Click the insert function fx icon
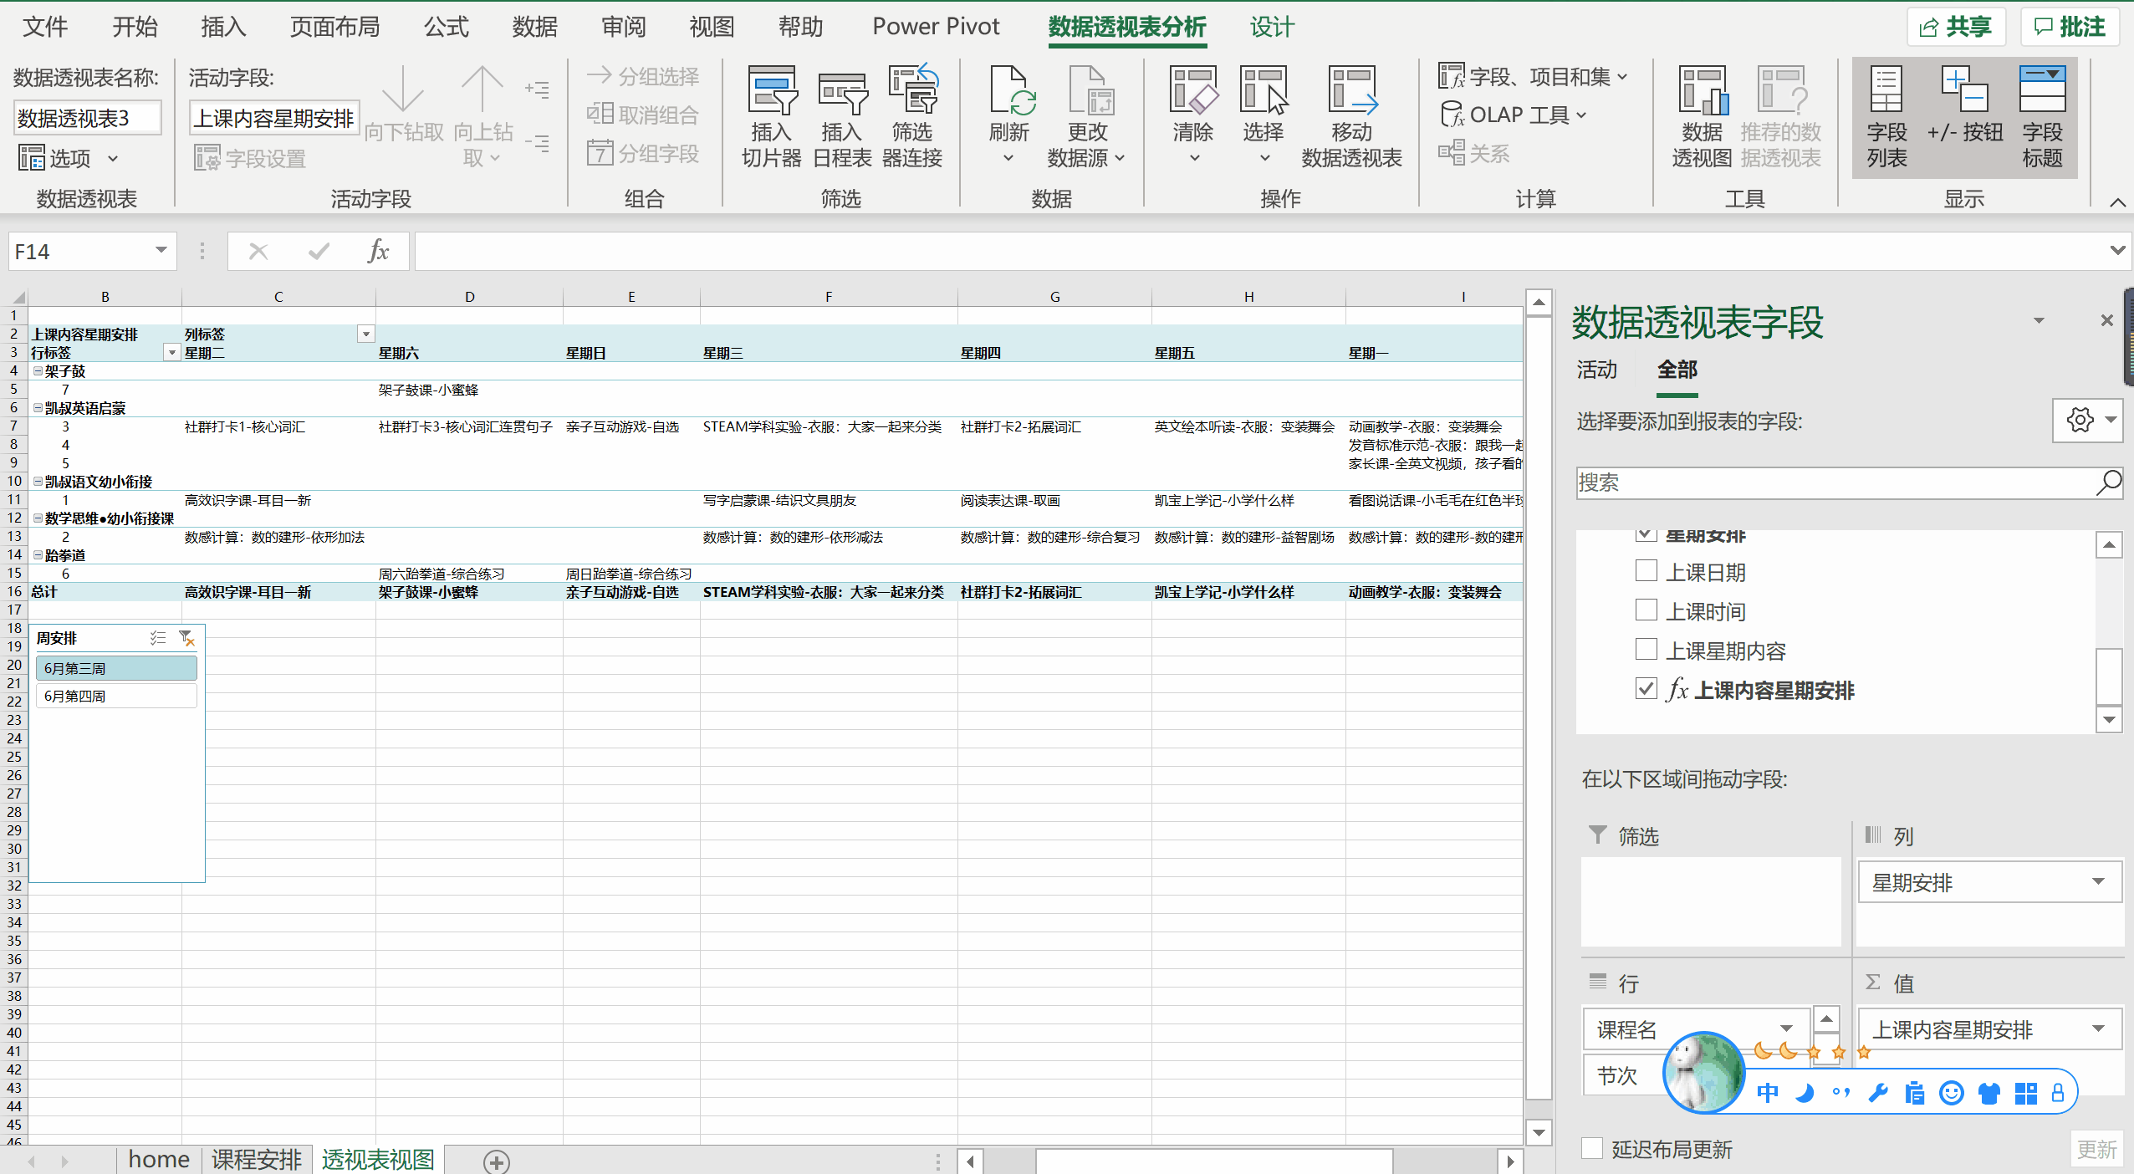The width and height of the screenshot is (2134, 1174). pos(379,251)
